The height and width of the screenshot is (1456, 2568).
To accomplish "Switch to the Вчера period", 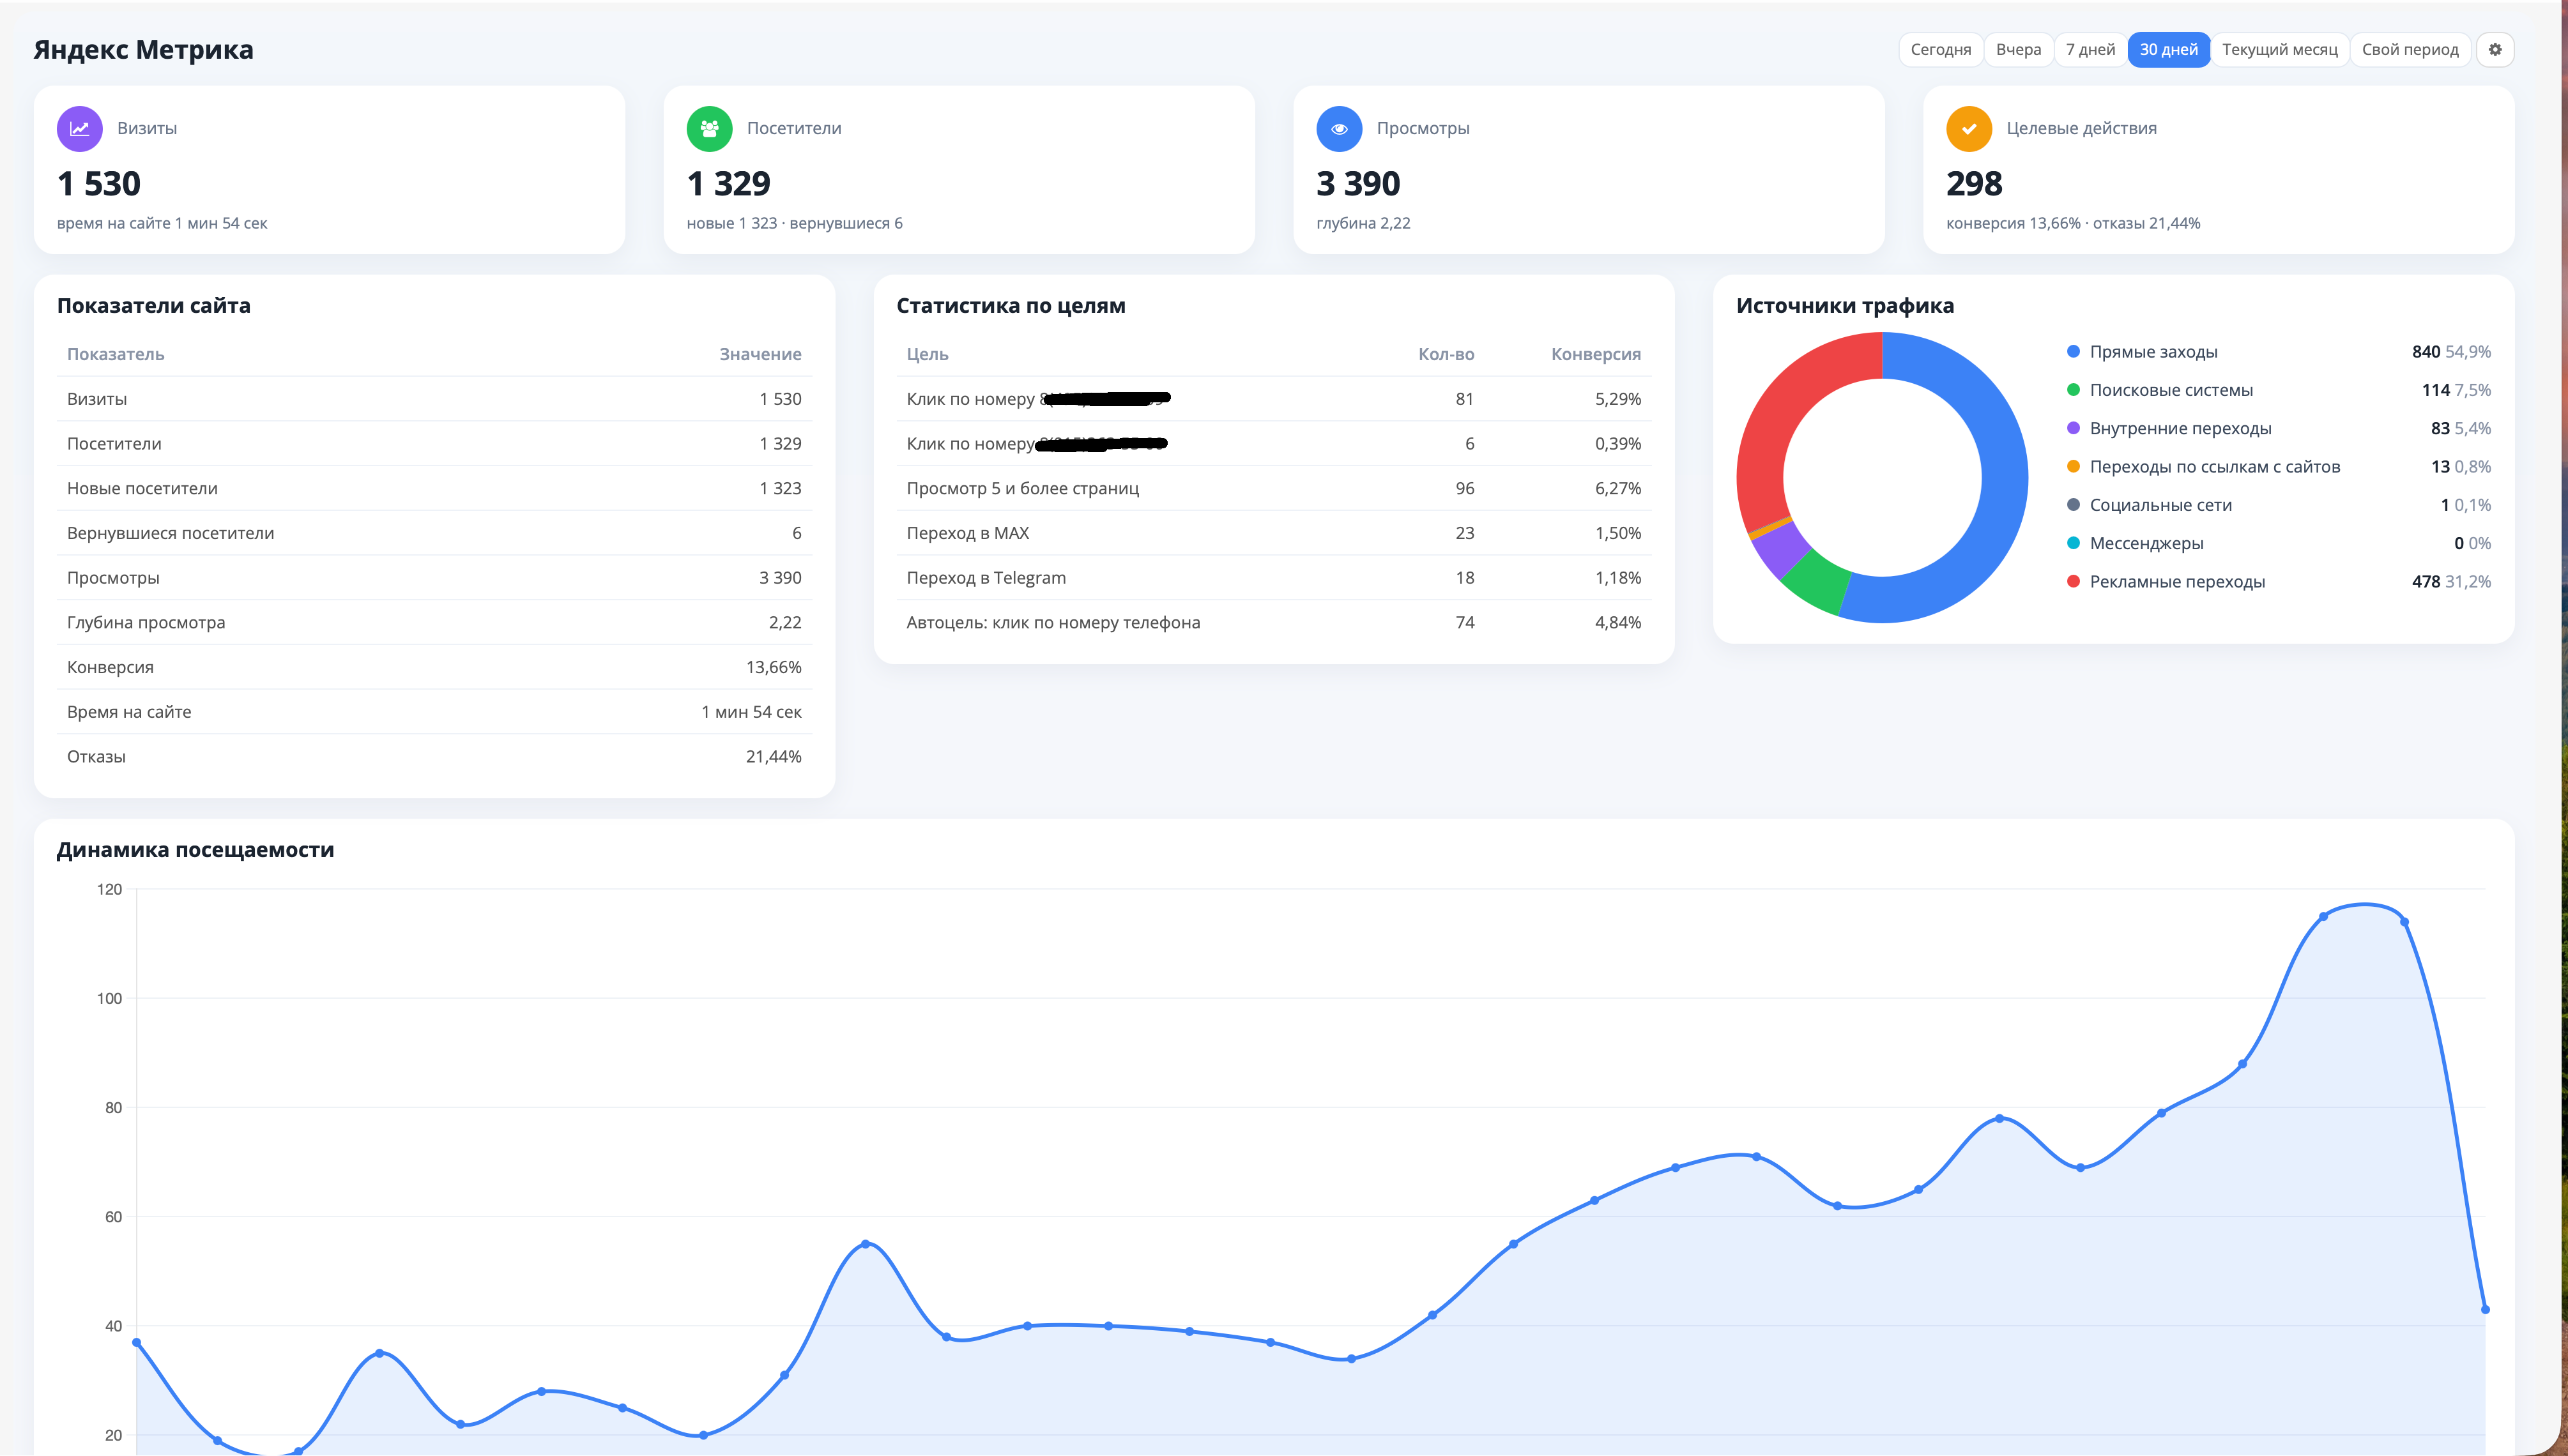I will tap(2018, 49).
